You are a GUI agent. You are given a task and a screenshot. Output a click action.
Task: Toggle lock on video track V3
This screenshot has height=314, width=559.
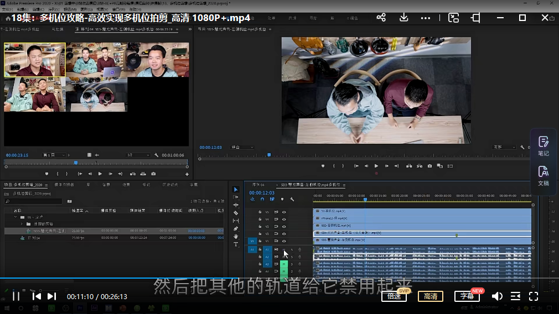click(260, 227)
